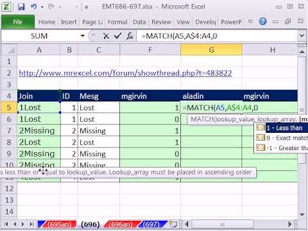Switch to the (696an) sheet tab

tap(121, 224)
